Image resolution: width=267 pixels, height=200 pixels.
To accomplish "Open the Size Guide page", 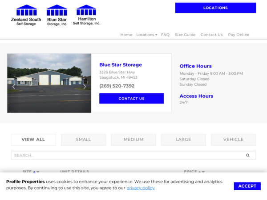I will click(x=185, y=35).
